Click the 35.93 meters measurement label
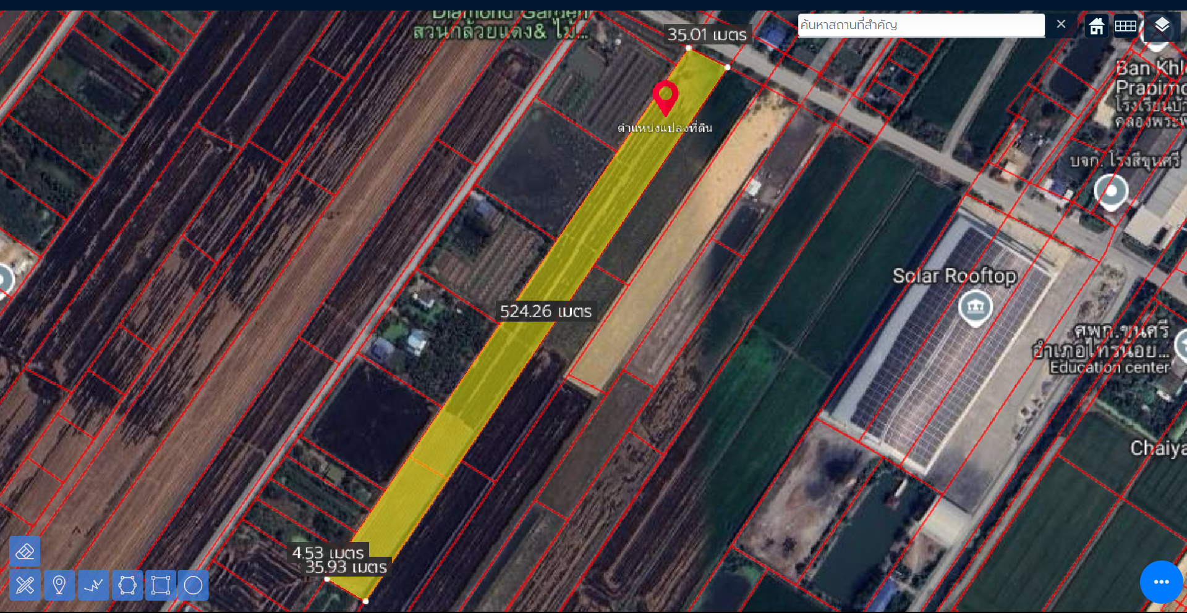Viewport: 1187px width, 613px height. tap(346, 567)
